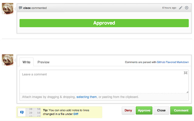Click the speech bubble comment icon

point(21,8)
